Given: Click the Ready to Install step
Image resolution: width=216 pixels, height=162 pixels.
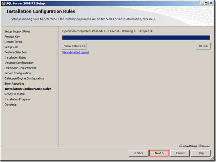Looking at the screenshot, I should (14, 94).
